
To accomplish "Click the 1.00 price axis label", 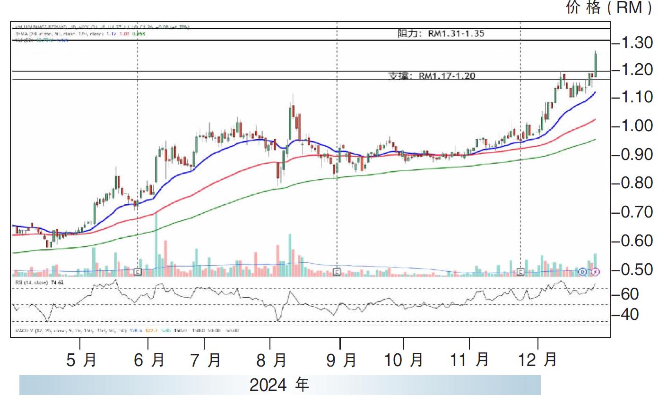I will [x=636, y=126].
